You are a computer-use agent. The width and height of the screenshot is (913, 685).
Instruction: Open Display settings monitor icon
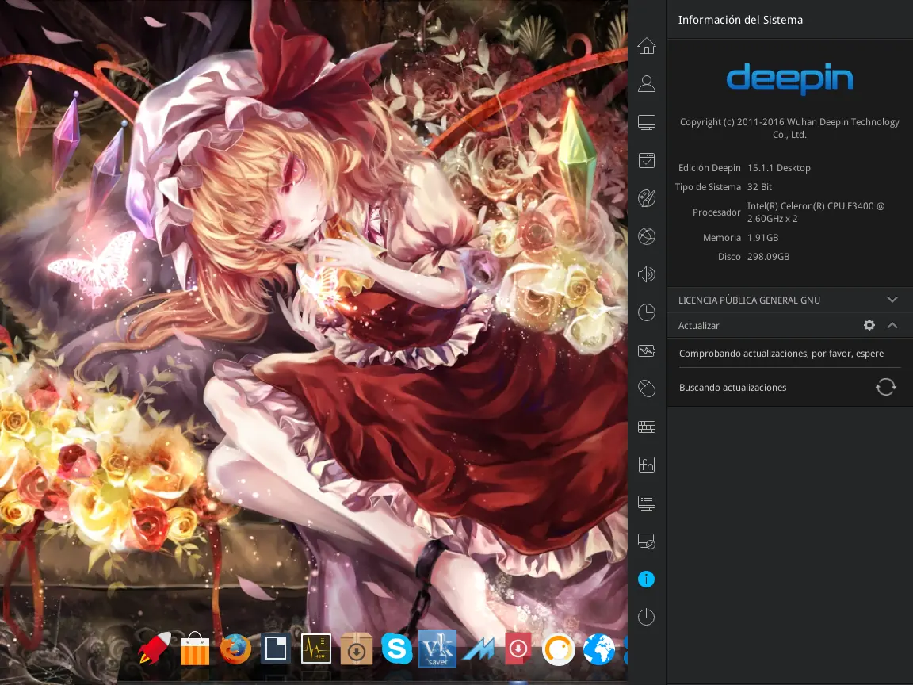click(x=647, y=122)
